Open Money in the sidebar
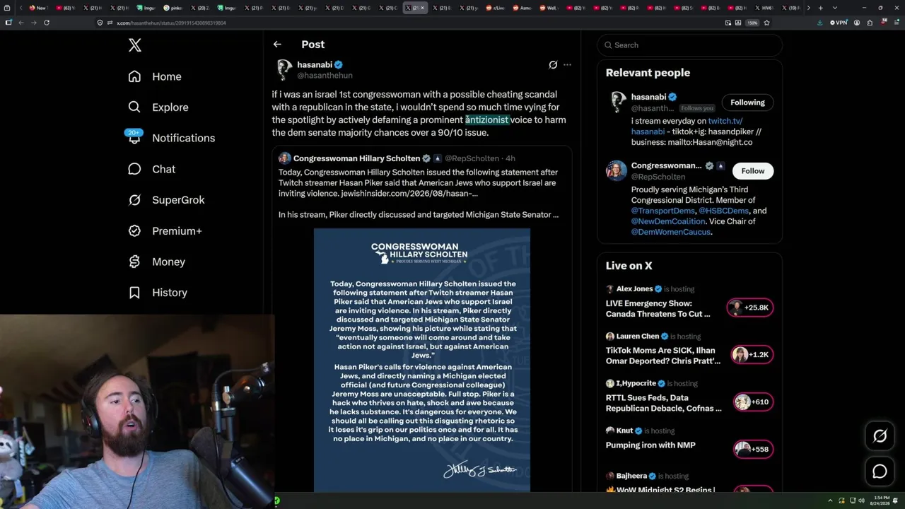The width and height of the screenshot is (905, 509). pyautogui.click(x=156, y=262)
